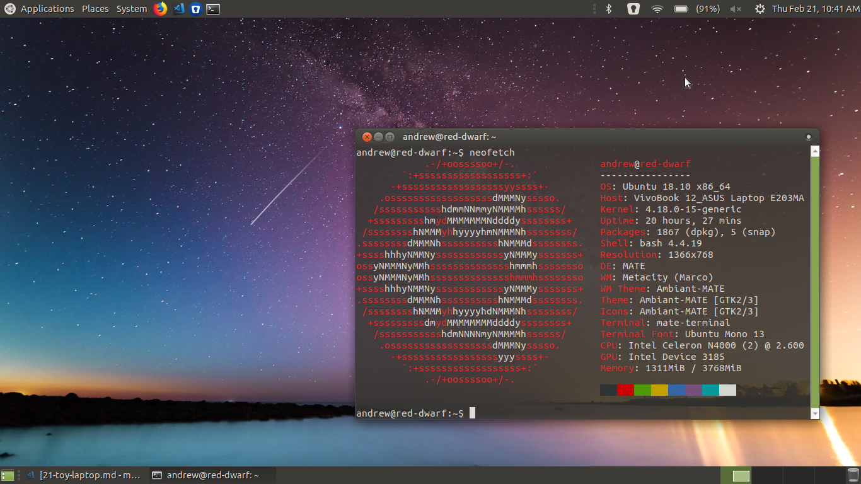Open the Trash in the bottom panel
Image resolution: width=861 pixels, height=484 pixels.
pos(853,475)
